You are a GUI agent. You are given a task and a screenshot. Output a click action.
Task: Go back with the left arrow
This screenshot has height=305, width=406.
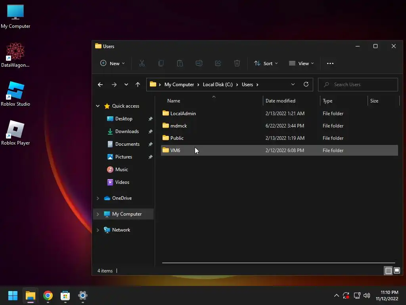(x=100, y=85)
